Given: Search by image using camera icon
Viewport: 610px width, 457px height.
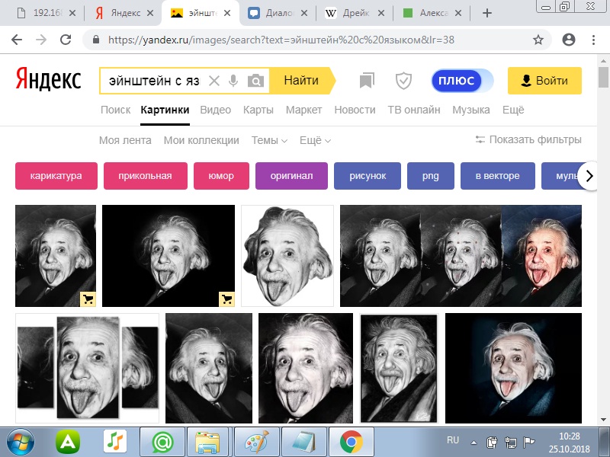Looking at the screenshot, I should [x=255, y=81].
